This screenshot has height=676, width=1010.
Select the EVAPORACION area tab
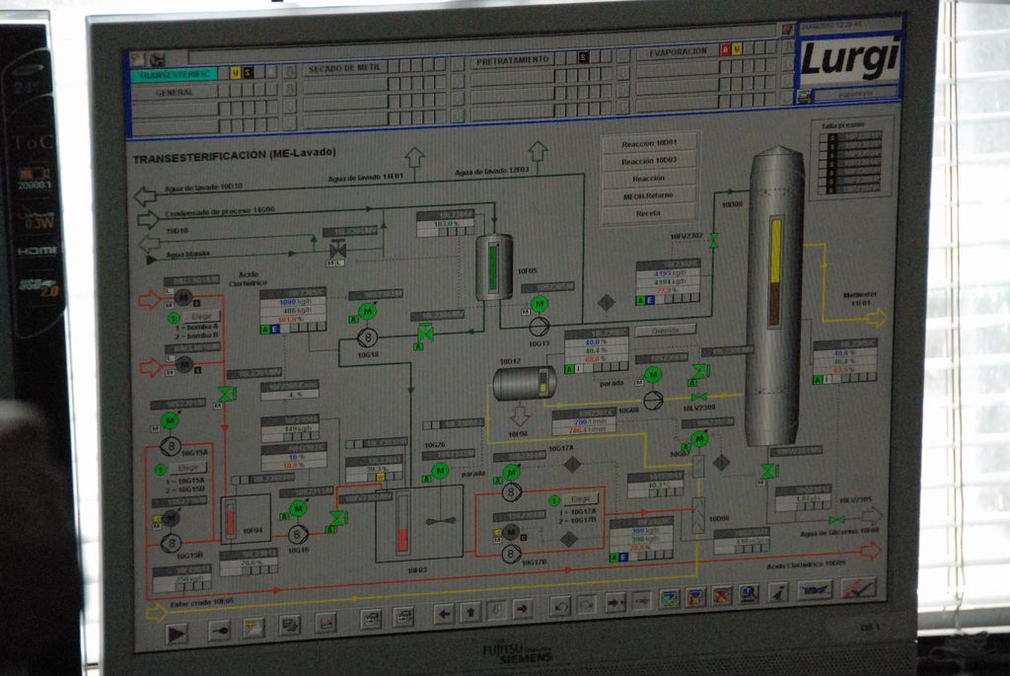tap(678, 51)
